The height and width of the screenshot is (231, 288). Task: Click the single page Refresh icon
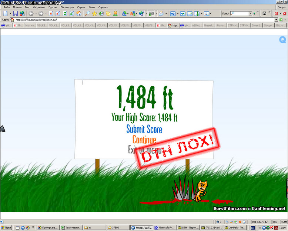click(65, 14)
